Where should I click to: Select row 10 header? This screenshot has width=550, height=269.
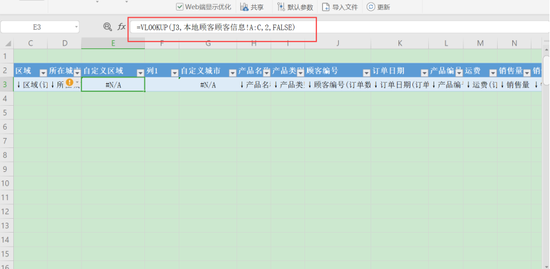pyautogui.click(x=7, y=183)
